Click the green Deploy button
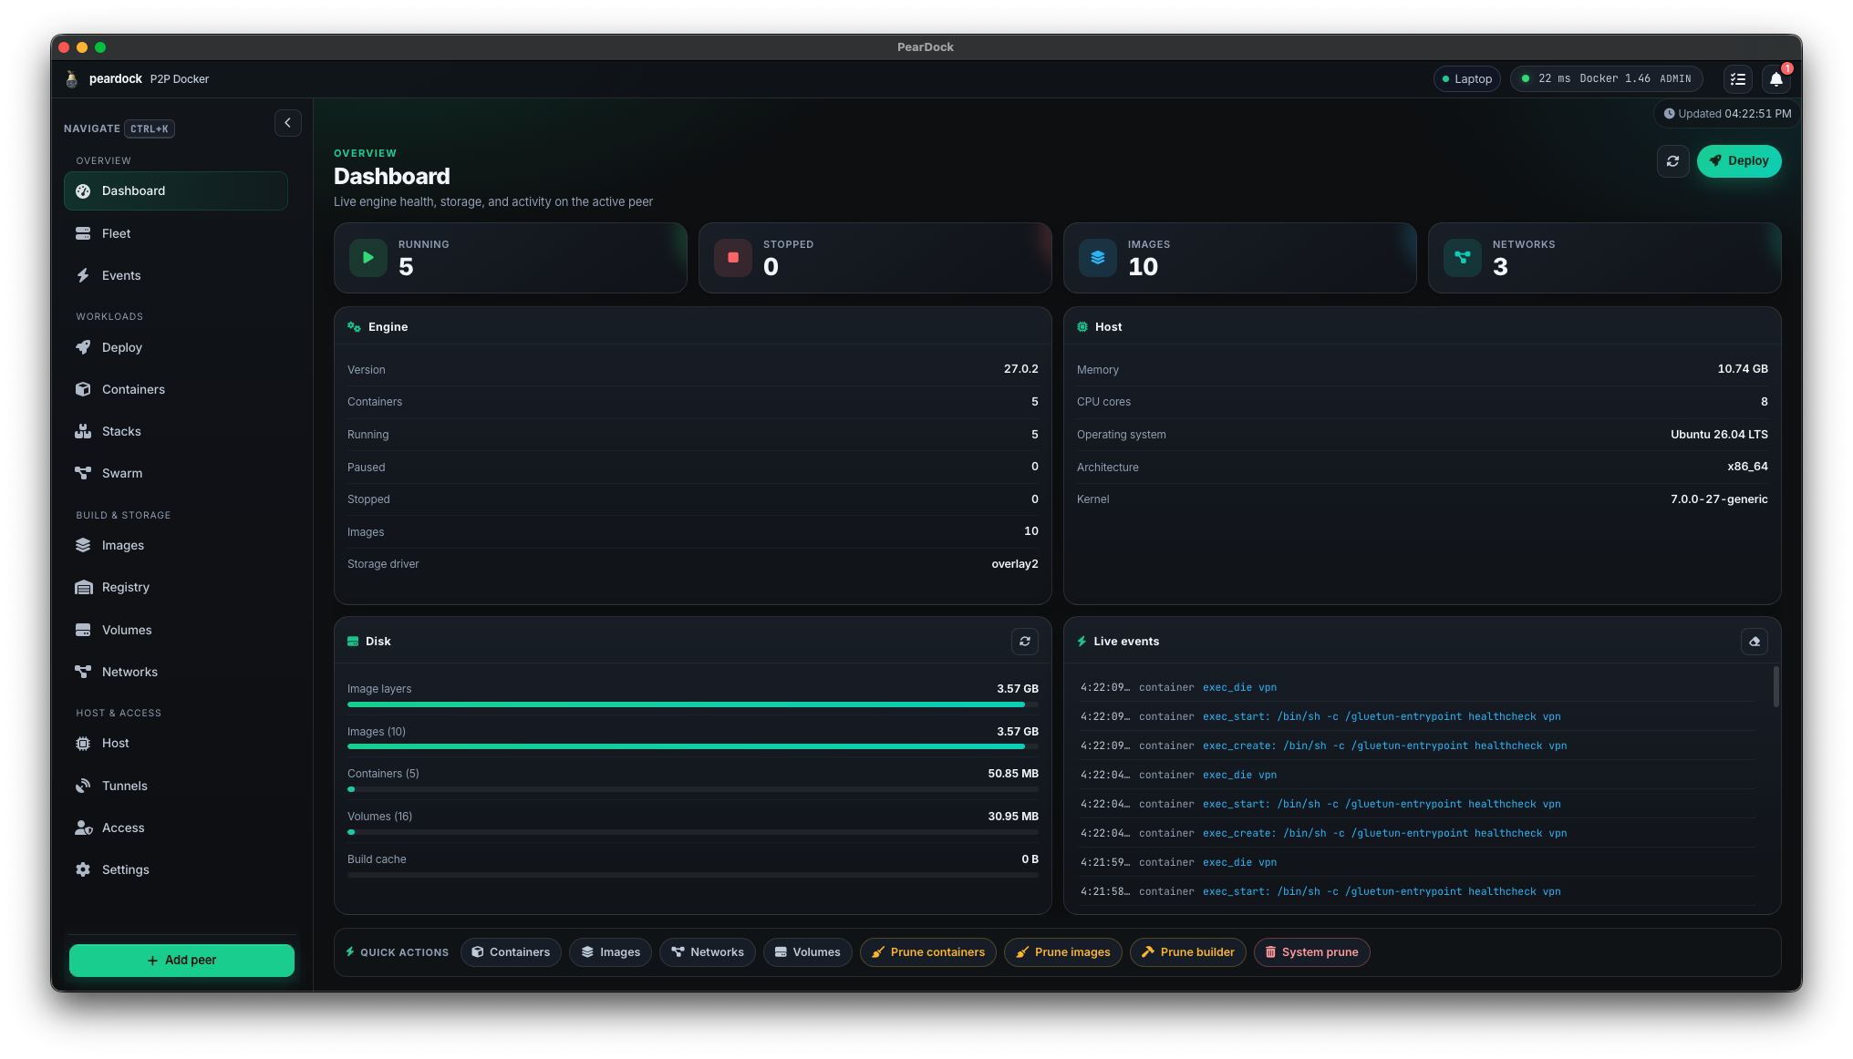 1738,161
